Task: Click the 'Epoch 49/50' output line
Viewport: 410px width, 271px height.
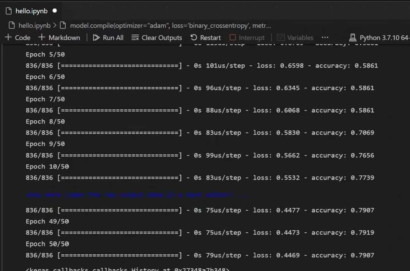Action: [x=47, y=221]
